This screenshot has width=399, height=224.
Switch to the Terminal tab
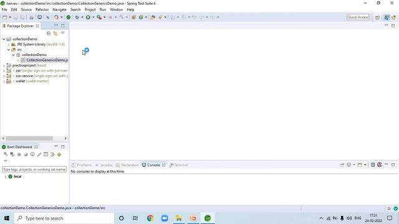tap(178, 165)
